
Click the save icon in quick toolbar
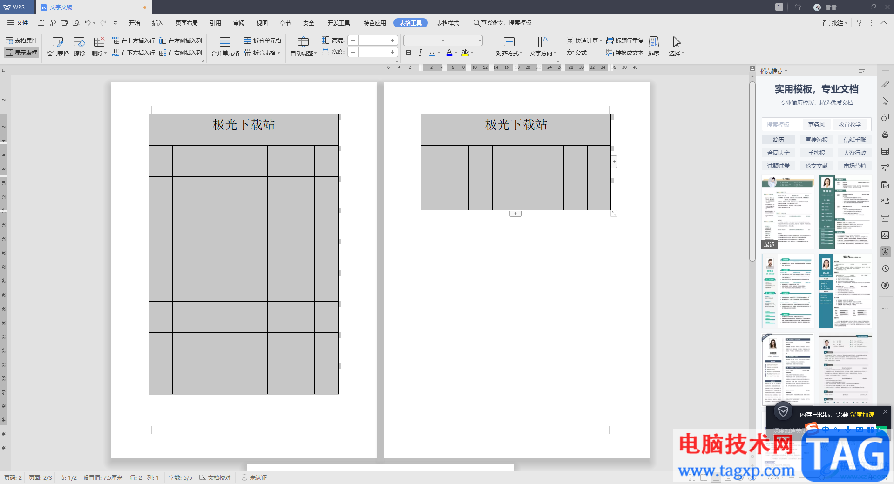click(x=41, y=23)
